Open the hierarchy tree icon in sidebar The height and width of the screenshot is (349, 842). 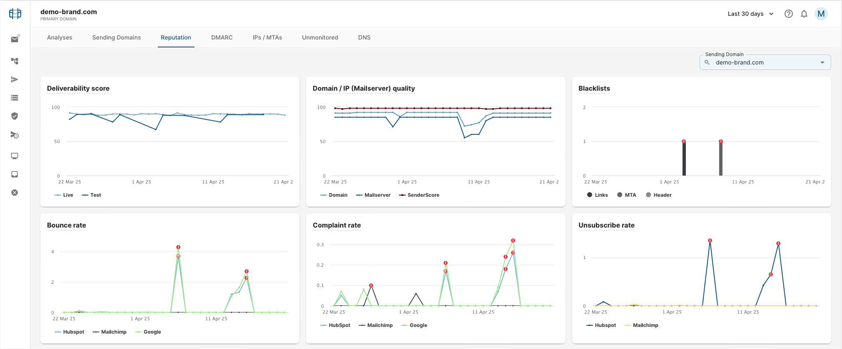pos(15,61)
